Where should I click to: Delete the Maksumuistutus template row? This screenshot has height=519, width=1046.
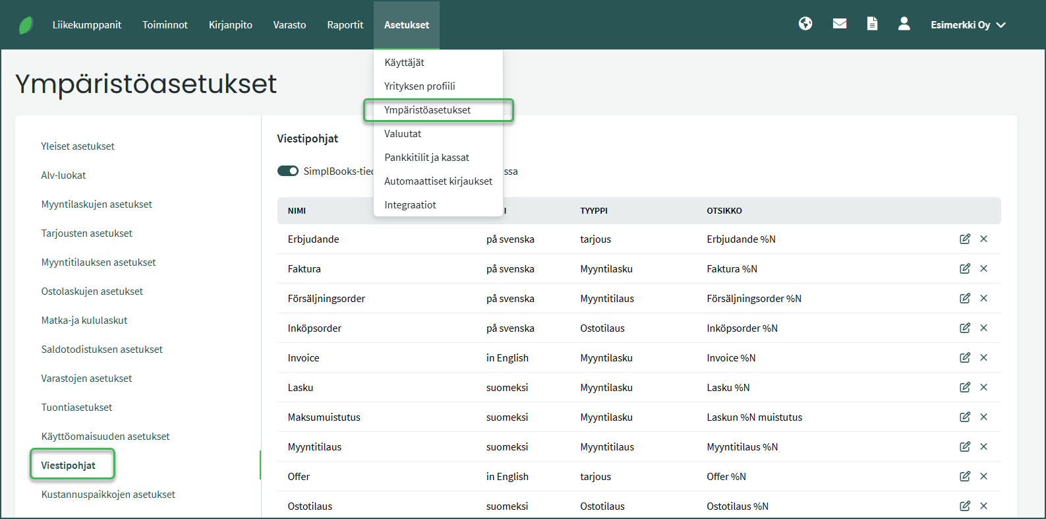tap(983, 417)
